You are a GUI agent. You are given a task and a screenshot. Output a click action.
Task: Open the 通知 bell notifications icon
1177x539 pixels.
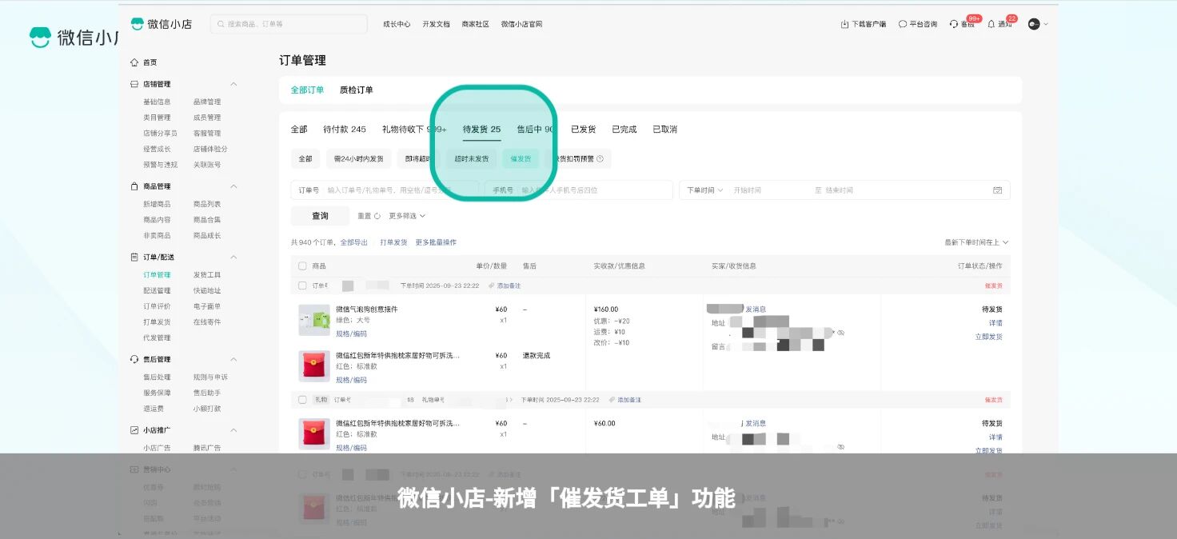[x=991, y=24]
